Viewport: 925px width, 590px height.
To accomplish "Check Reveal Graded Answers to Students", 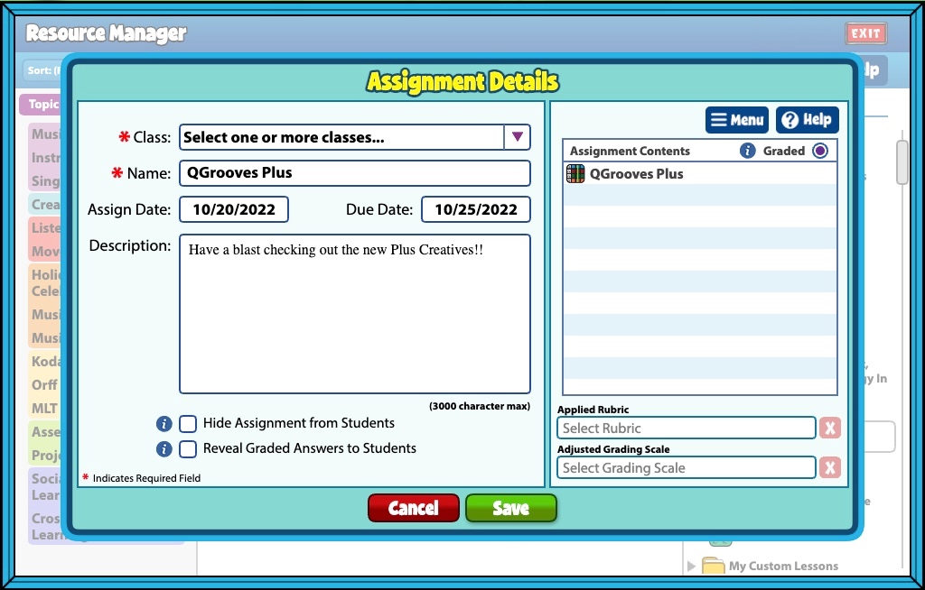I will pyautogui.click(x=188, y=449).
